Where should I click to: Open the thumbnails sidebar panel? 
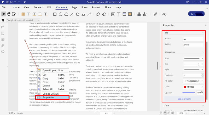tap(3, 27)
